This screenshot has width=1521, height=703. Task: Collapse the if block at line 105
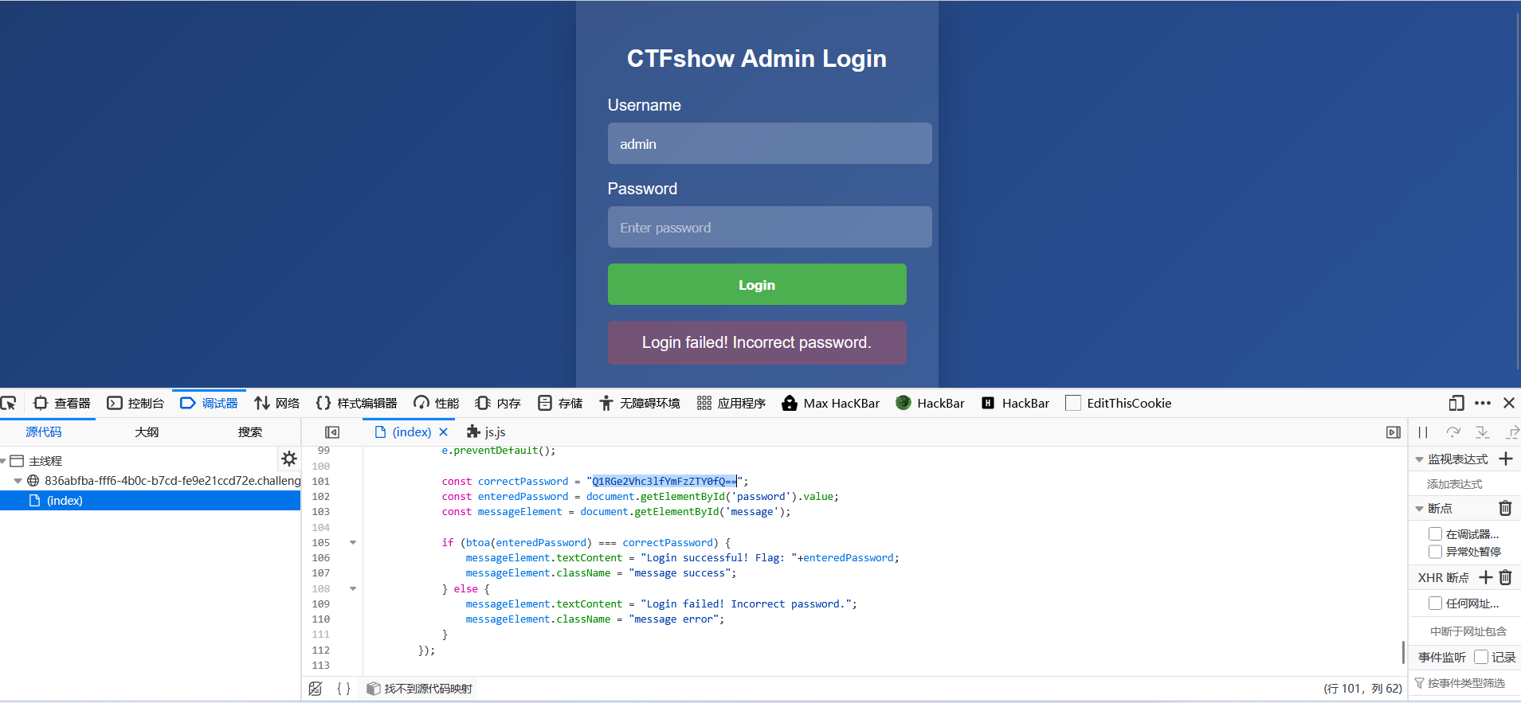point(352,543)
